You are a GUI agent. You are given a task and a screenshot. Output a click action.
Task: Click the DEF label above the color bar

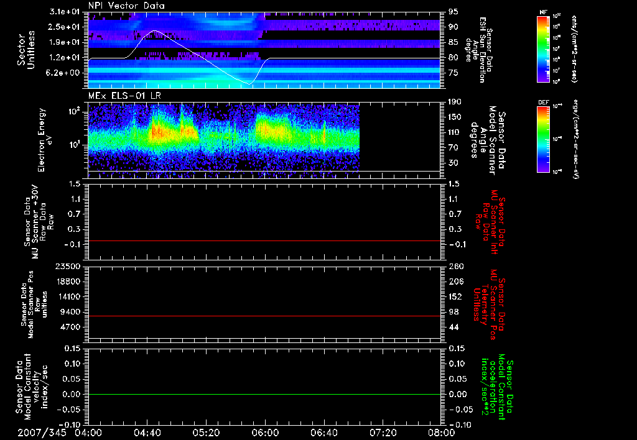click(543, 103)
